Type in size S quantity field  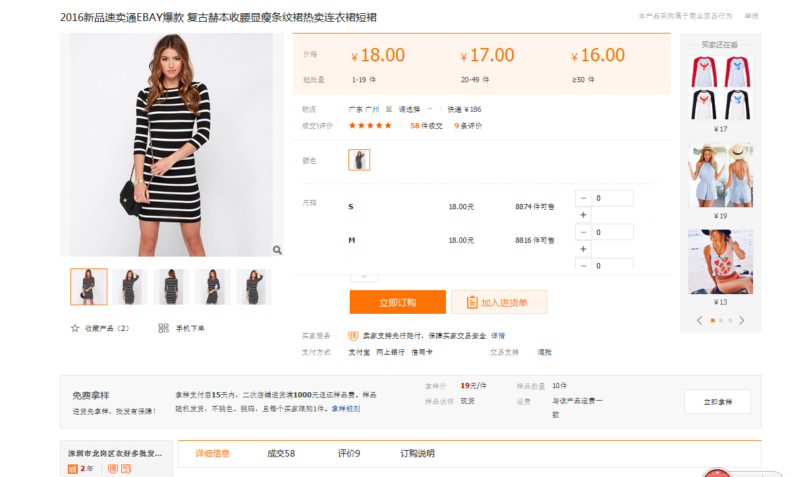pyautogui.click(x=612, y=198)
